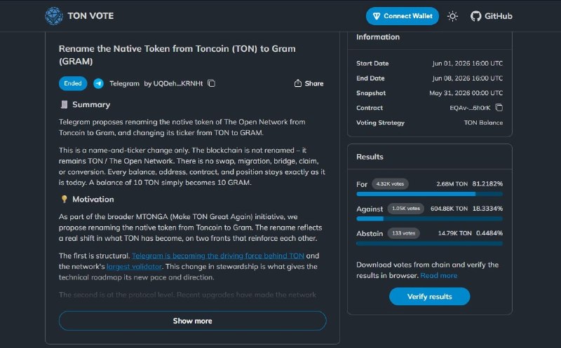Screen dimensions: 561x348
Task: Click the Ended status badge
Action: coord(73,83)
